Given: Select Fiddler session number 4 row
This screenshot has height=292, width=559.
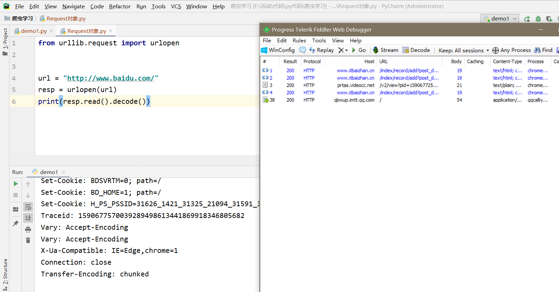Looking at the screenshot, I should click(409, 93).
